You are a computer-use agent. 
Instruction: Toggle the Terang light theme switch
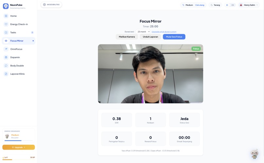[215, 5]
